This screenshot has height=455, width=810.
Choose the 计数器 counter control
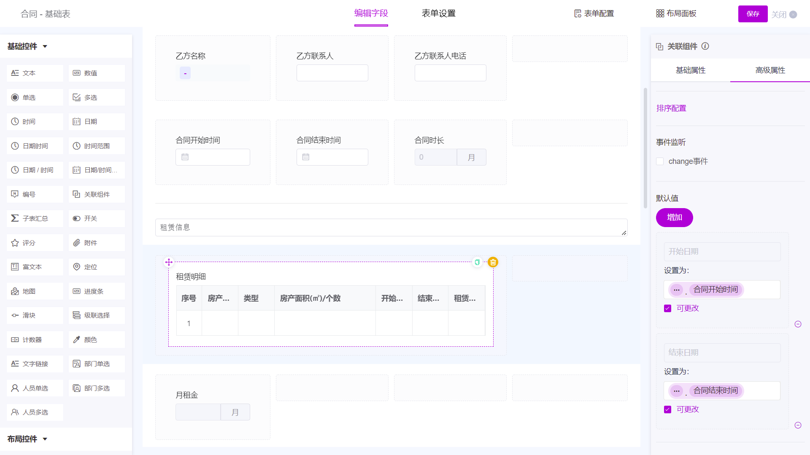pyautogui.click(x=35, y=340)
